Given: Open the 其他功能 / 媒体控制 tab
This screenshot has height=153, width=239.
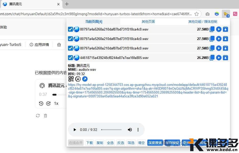Looking at the screenshot, I should [202, 22].
